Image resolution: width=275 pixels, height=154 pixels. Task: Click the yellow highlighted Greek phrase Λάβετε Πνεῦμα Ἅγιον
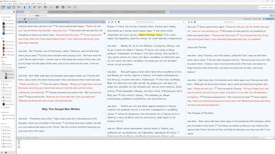click(x=150, y=35)
